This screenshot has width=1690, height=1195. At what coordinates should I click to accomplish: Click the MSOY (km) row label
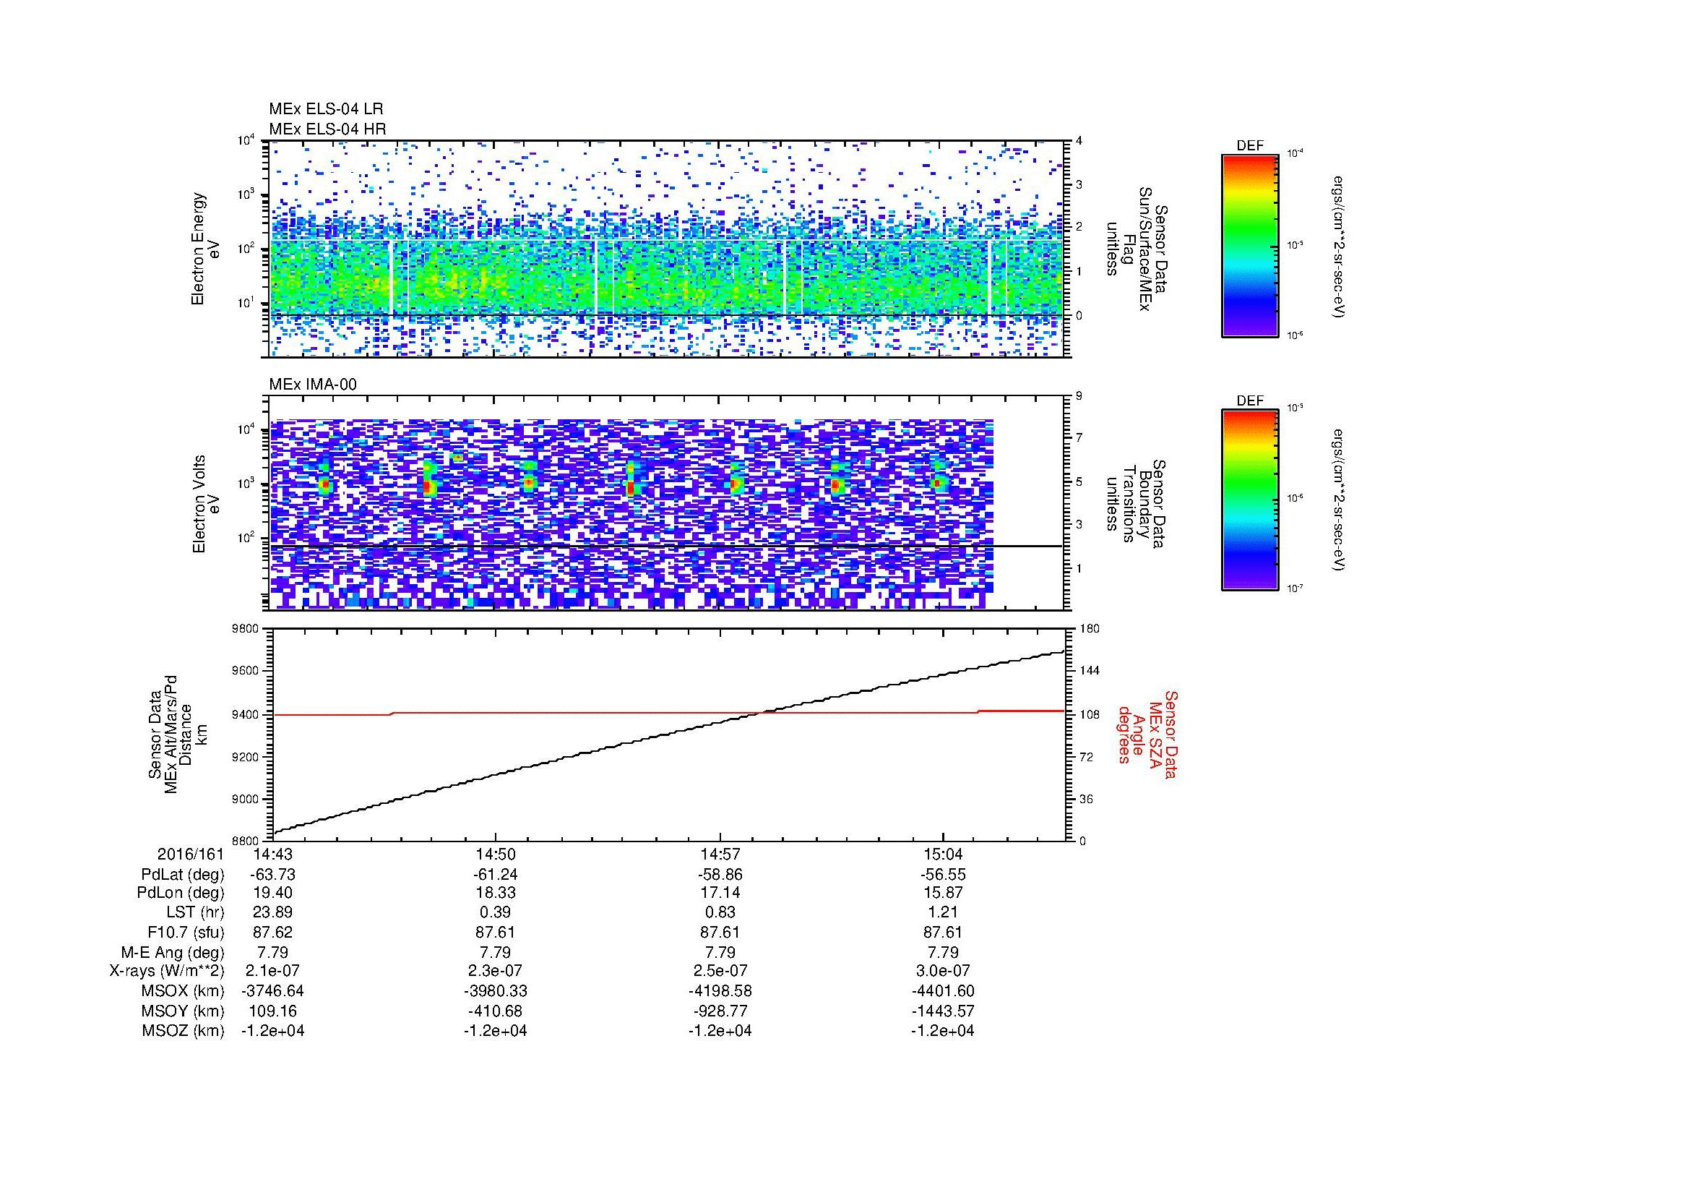pyautogui.click(x=183, y=1011)
